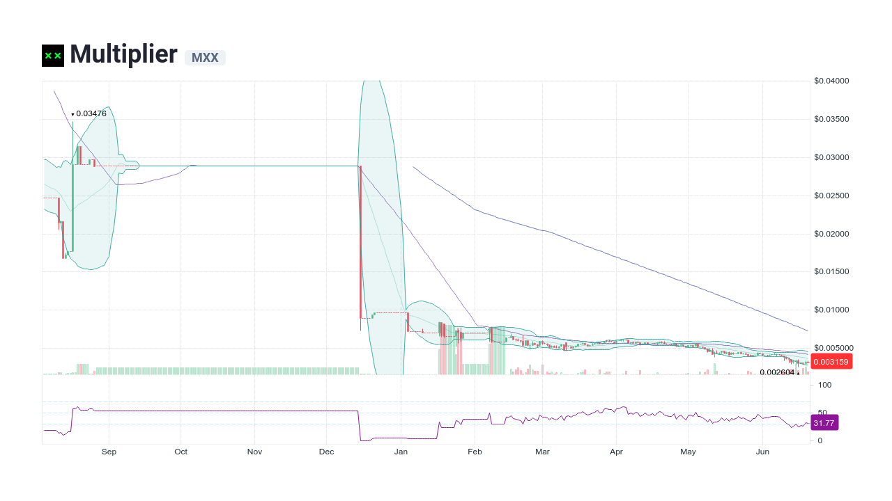Open the MXX ticker badge
Screen dimensions: 892x501
[x=205, y=58]
